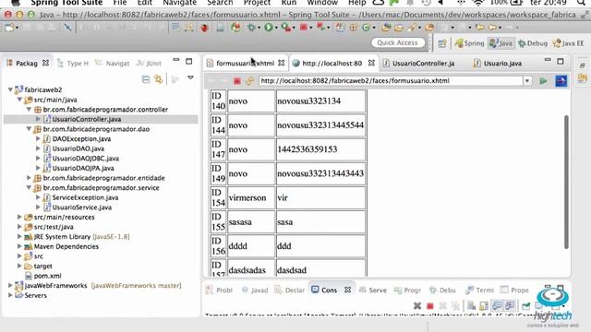The image size is (591, 332).
Task: Select pom.xml in Package Explorer
Action: click(x=47, y=276)
